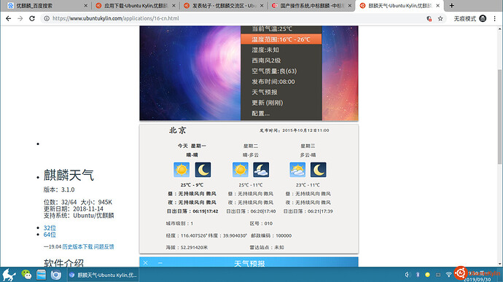Close the 发表帖子 tab
This screenshot has height=282, width=503.
coord(262,5)
